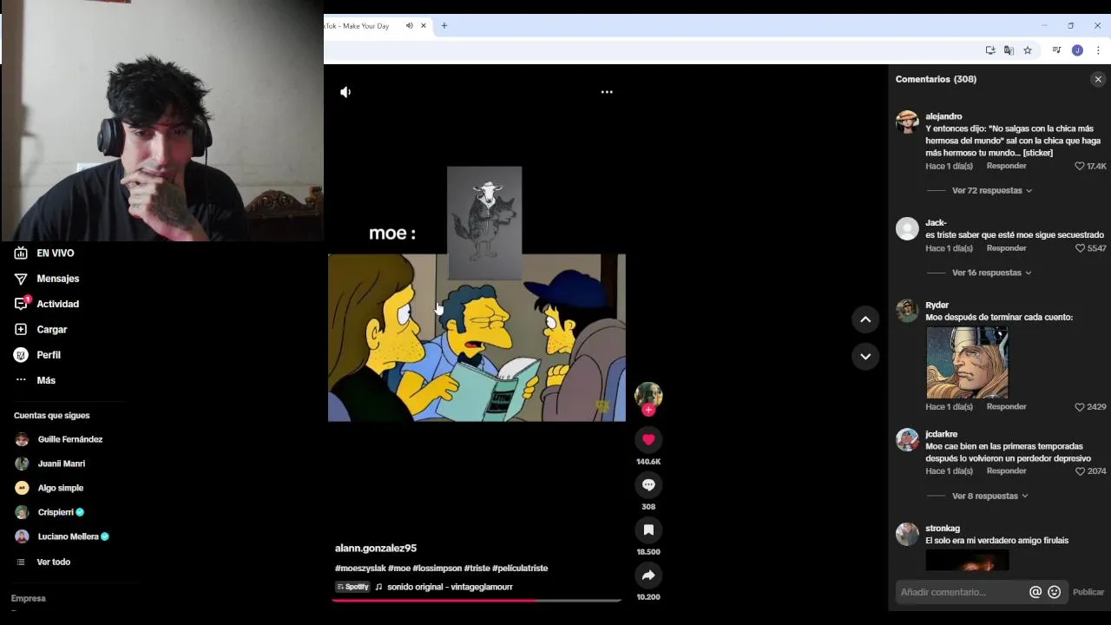The image size is (1111, 625).
Task: Open Actividad in the sidebar
Action: point(47,304)
